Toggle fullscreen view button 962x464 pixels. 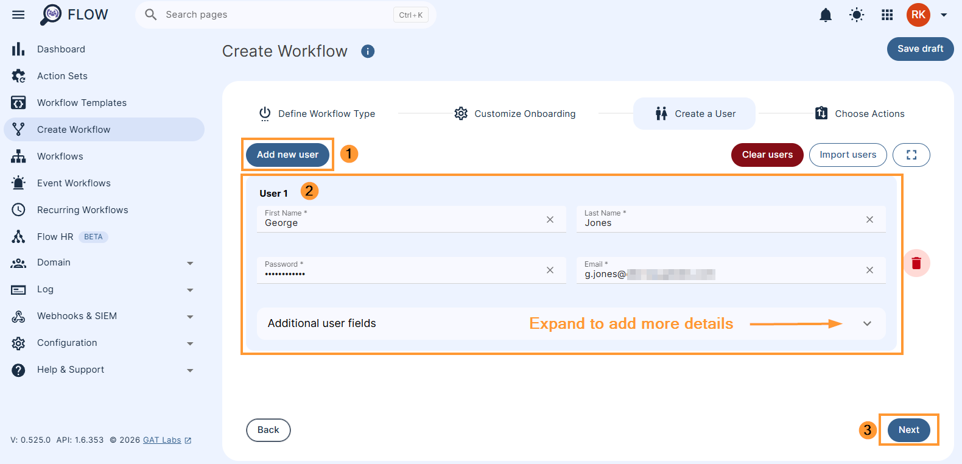click(x=911, y=155)
